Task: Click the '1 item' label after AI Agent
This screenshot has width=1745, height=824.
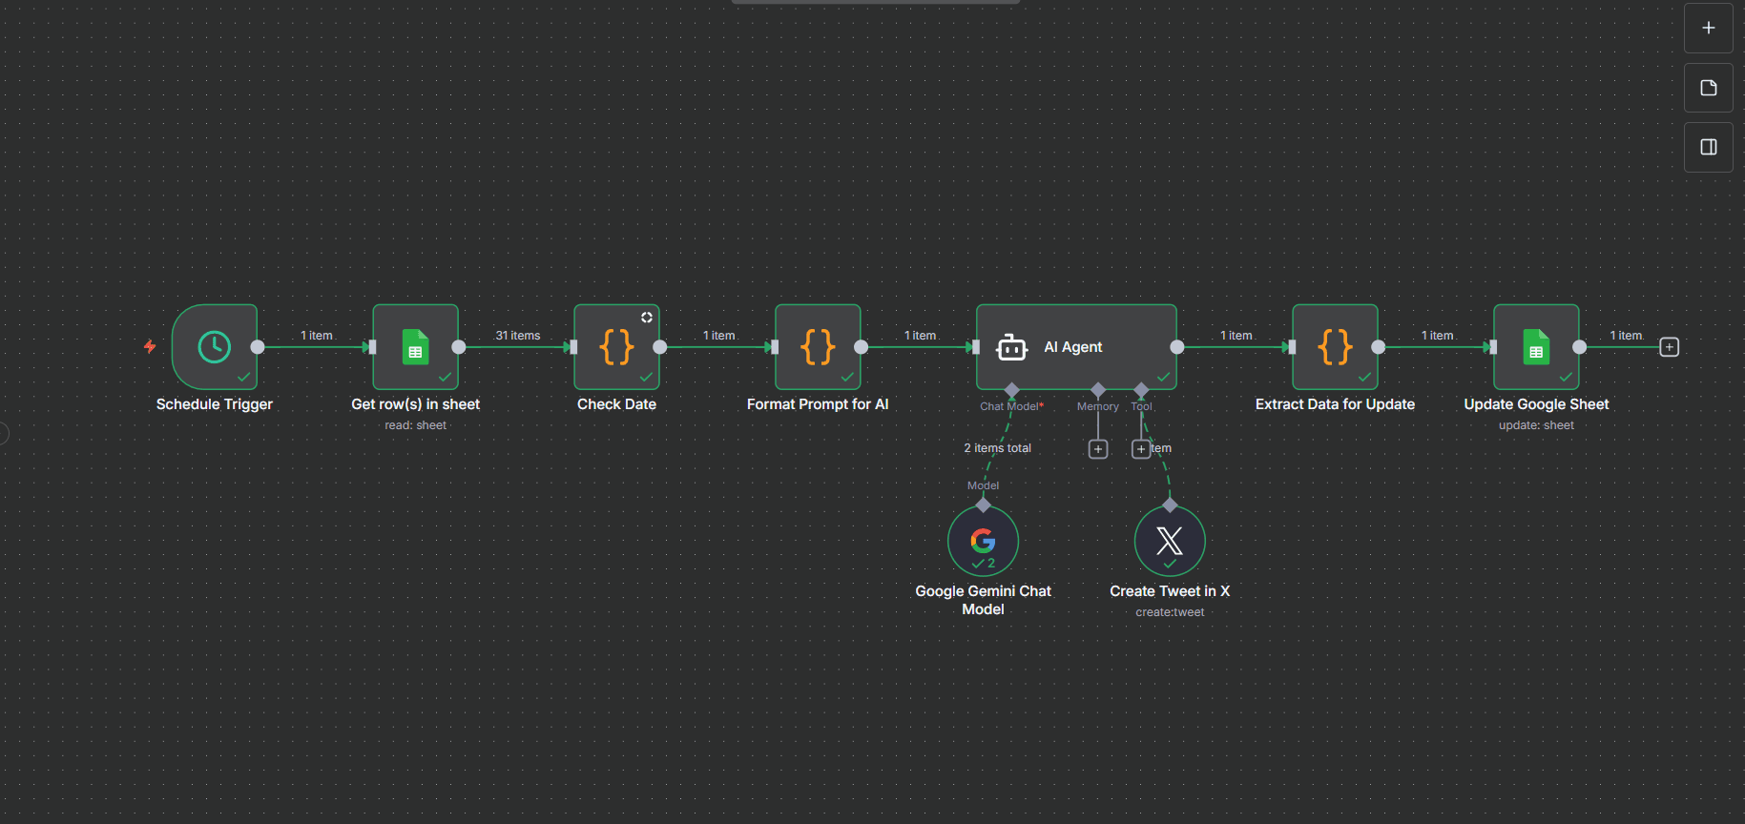Action: (1236, 336)
